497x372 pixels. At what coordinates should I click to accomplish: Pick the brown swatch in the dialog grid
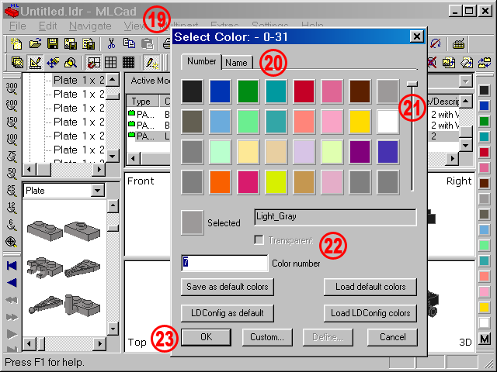(x=360, y=91)
